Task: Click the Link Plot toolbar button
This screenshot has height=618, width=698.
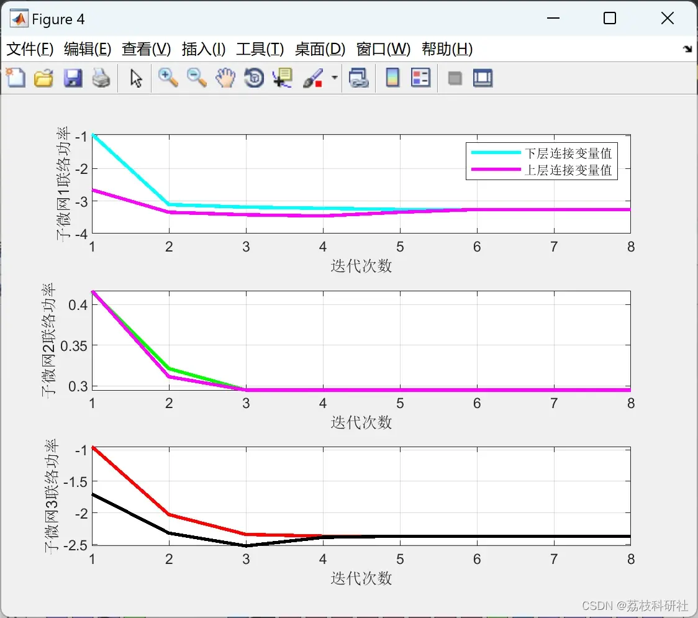Action: pos(359,78)
